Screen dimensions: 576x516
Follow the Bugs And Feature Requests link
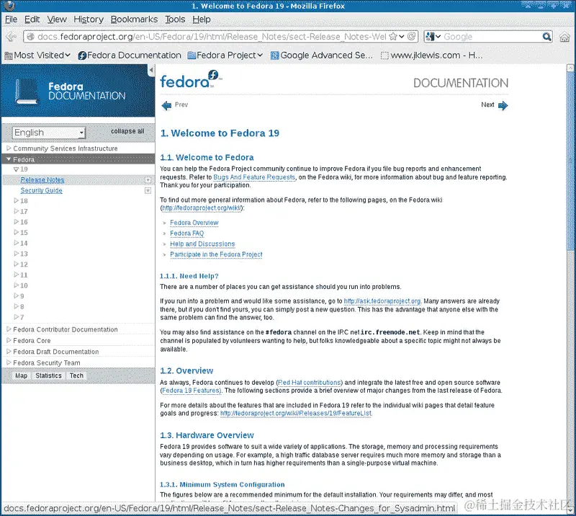point(254,177)
